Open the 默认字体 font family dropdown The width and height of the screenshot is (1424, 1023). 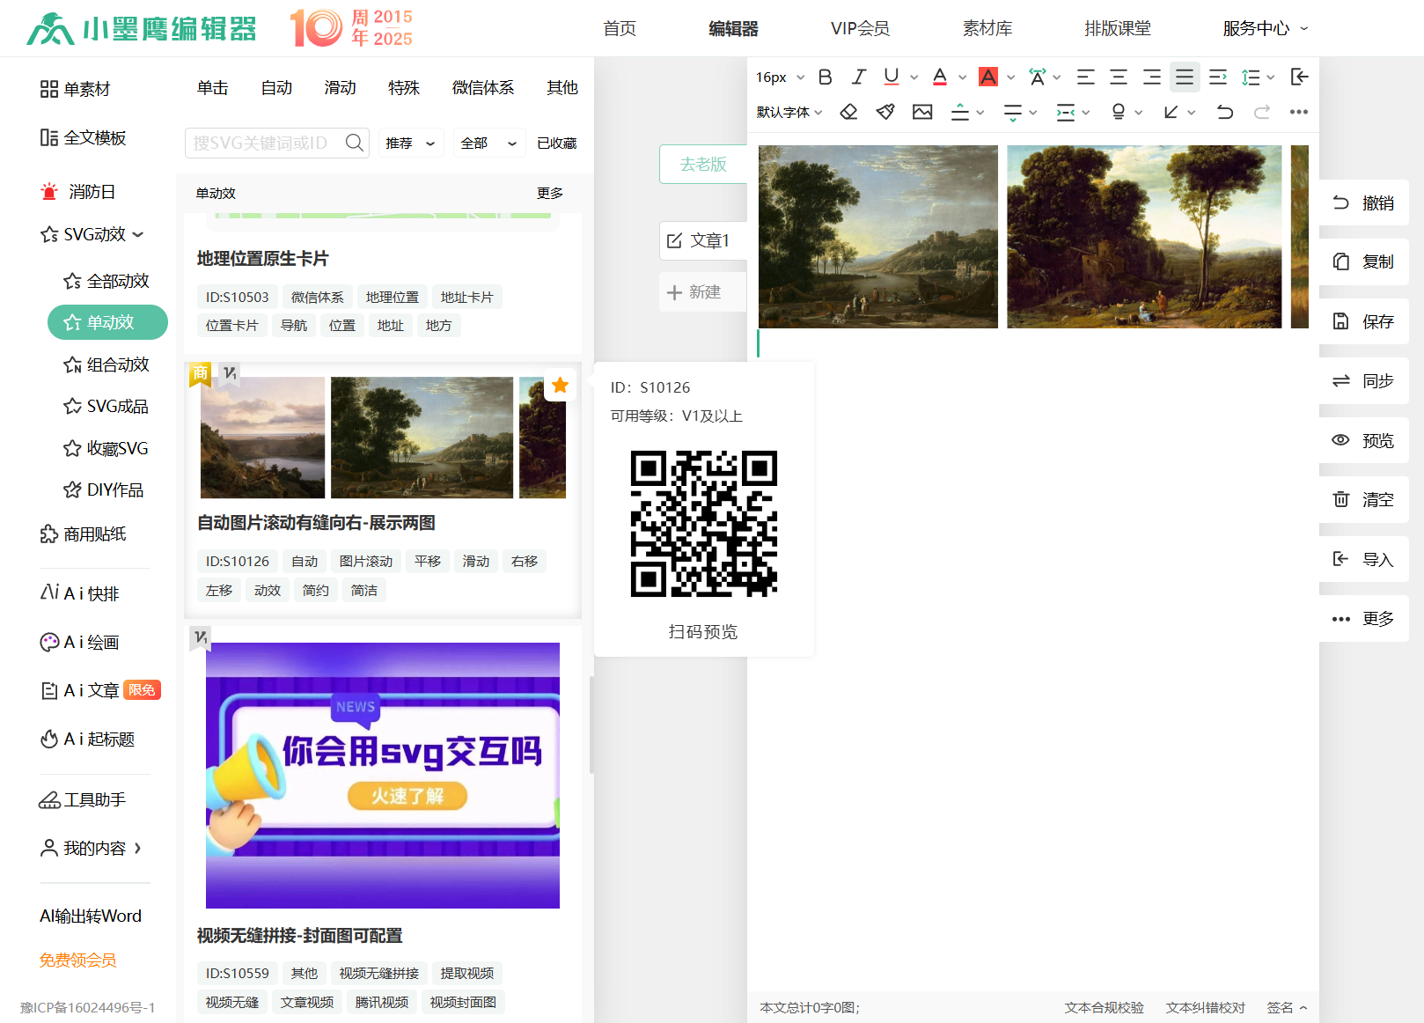[789, 112]
